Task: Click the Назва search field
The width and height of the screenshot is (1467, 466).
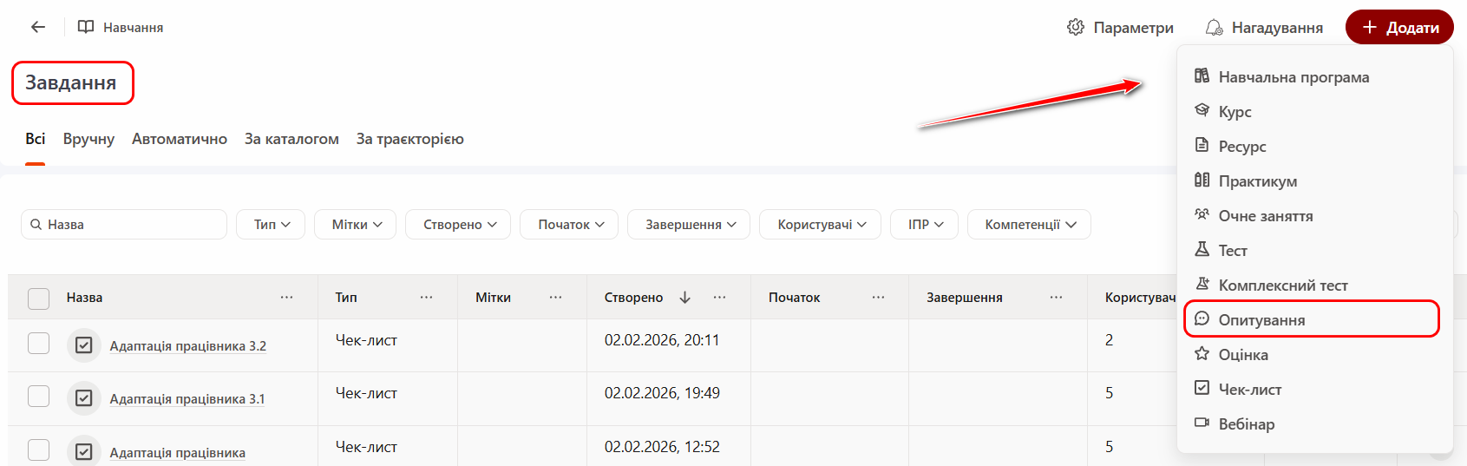Action: (x=130, y=225)
